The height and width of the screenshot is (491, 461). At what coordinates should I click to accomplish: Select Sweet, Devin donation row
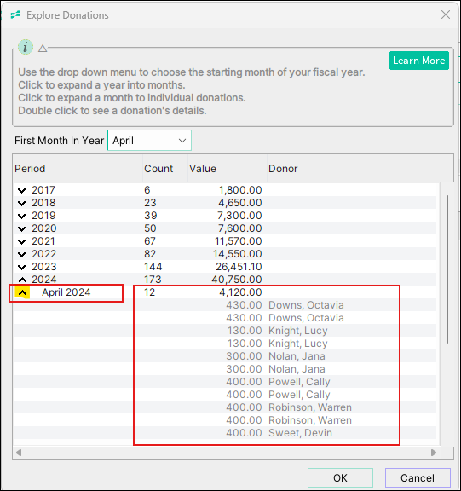224,433
